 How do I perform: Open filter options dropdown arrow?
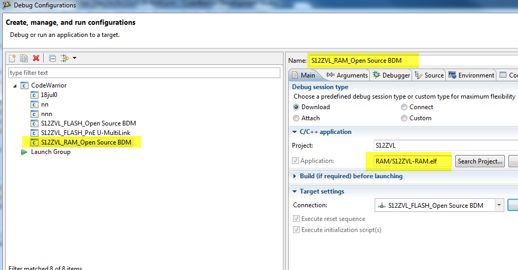75,58
